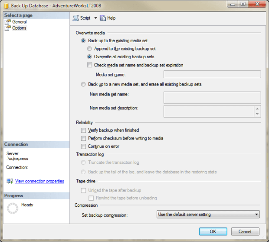The width and height of the screenshot is (269, 242).
Task: Click the Script toolbar label
Action: (x=85, y=18)
